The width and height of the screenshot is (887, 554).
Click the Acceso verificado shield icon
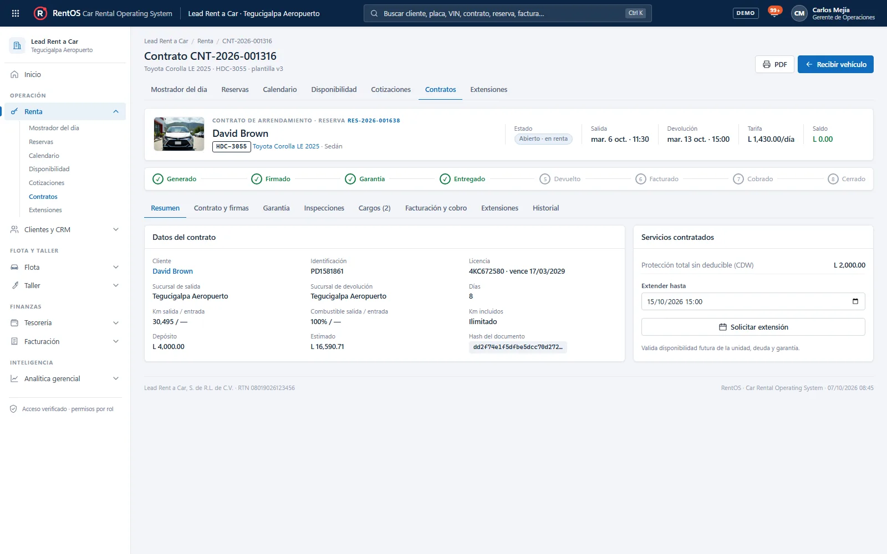(13, 409)
